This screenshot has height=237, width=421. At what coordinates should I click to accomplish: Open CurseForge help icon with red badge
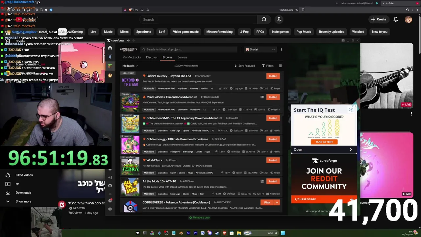click(x=110, y=200)
